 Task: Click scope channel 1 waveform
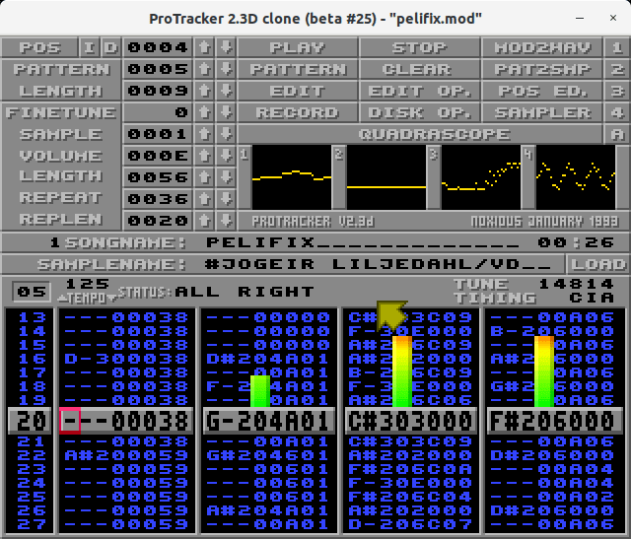pos(292,177)
